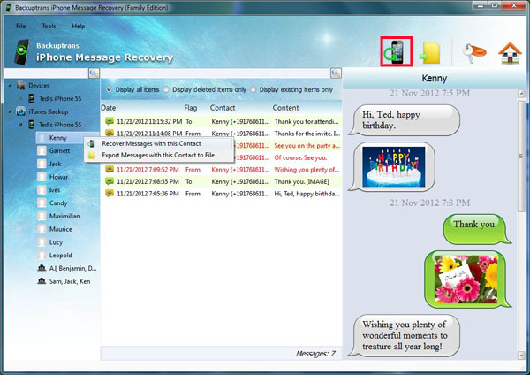Screen dimensions: 530x375
Task: Select the Sam, Jack, Ken group chat
Action: pos(70,281)
